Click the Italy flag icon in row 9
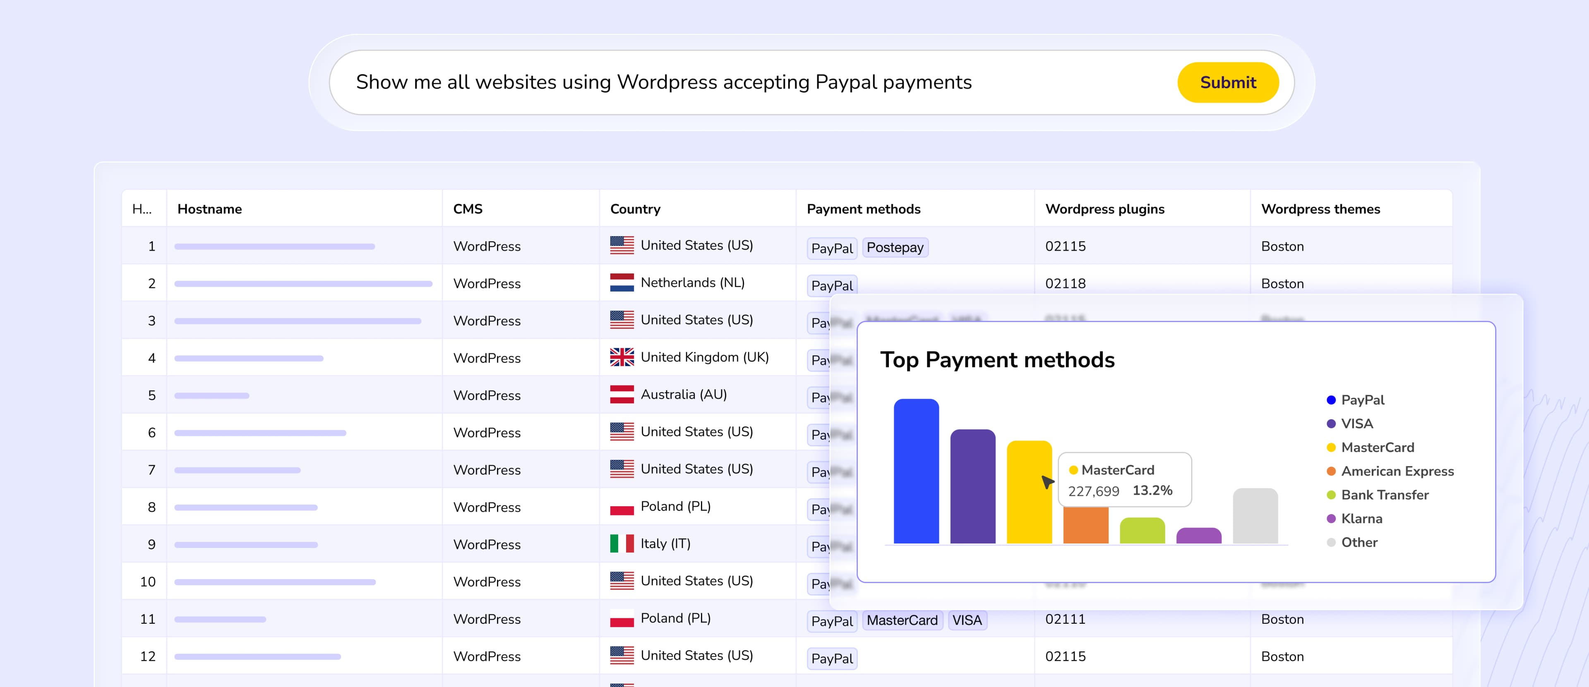1589x687 pixels. [x=621, y=543]
